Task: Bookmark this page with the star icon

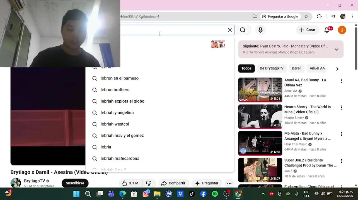Action: point(306,16)
